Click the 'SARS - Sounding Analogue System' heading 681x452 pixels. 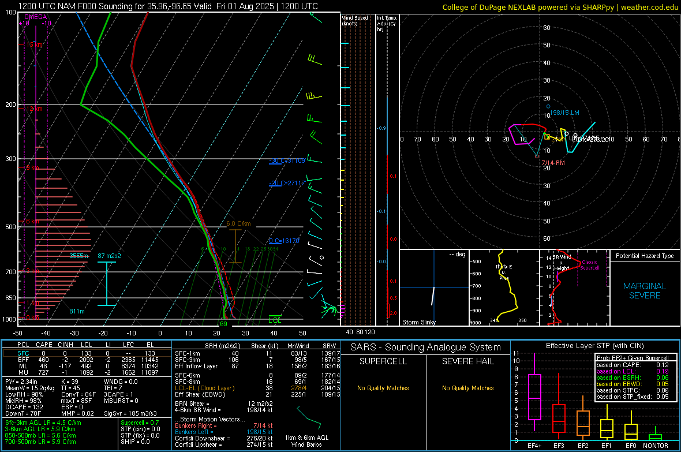click(426, 348)
